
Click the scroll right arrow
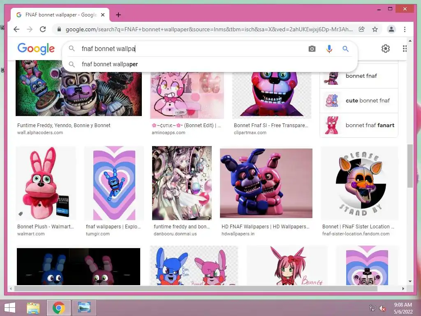coord(403,288)
